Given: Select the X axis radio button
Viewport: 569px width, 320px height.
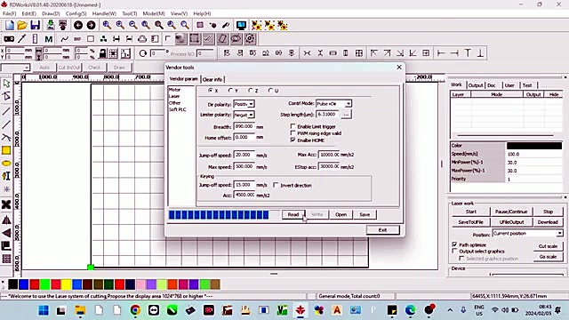Looking at the screenshot, I should click(x=211, y=91).
